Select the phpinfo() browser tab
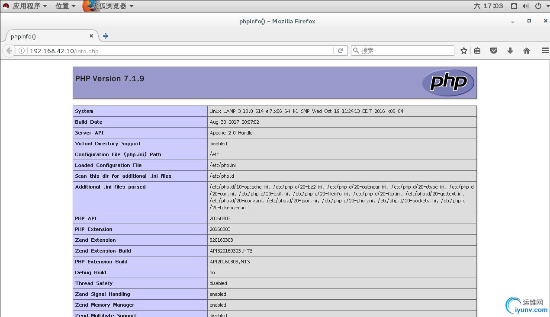 [52, 36]
